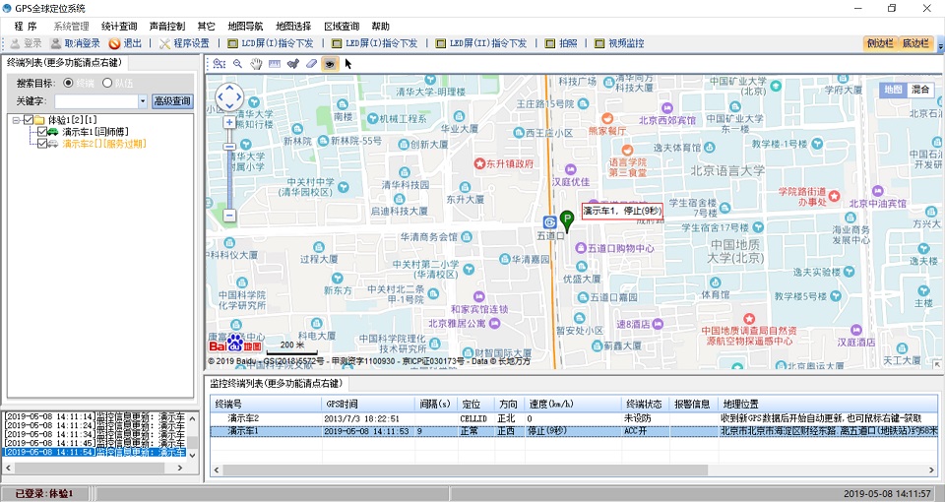Click the 高级查询 button
Viewport: 945px width, 502px height.
172,101
